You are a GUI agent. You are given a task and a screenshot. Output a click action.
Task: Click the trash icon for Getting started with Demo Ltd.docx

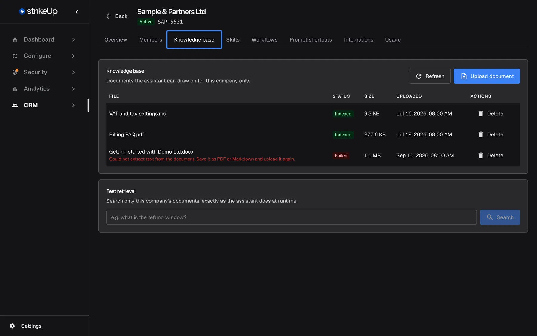coord(480,155)
